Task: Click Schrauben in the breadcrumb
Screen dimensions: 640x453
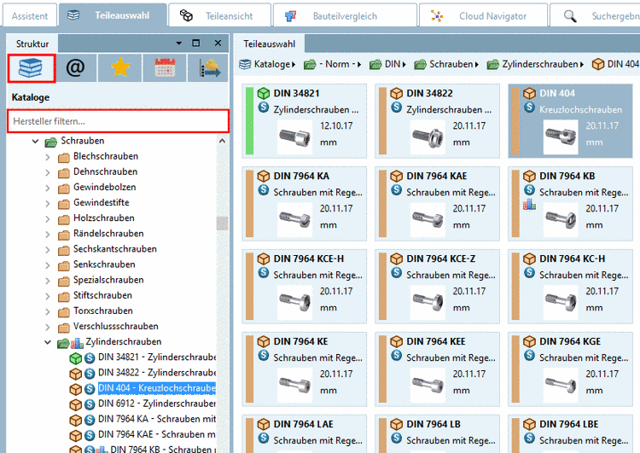Action: point(451,65)
